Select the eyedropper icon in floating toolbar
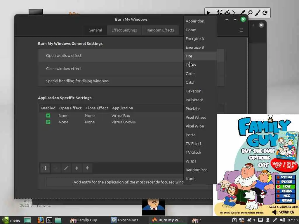 click(x=243, y=13)
